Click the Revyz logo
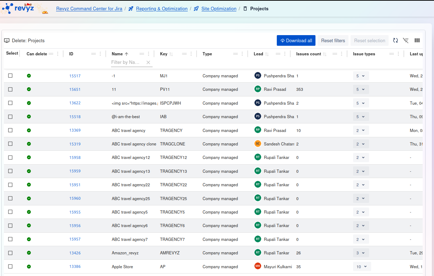434x276 pixels. point(21,8)
